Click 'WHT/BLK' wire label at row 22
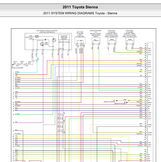Image resolution: width=161 pixels, height=162 pixels. click(18, 133)
